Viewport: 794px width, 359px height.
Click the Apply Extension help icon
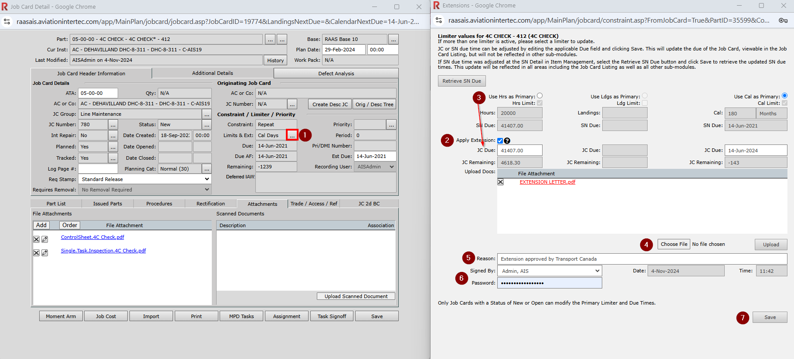point(507,141)
